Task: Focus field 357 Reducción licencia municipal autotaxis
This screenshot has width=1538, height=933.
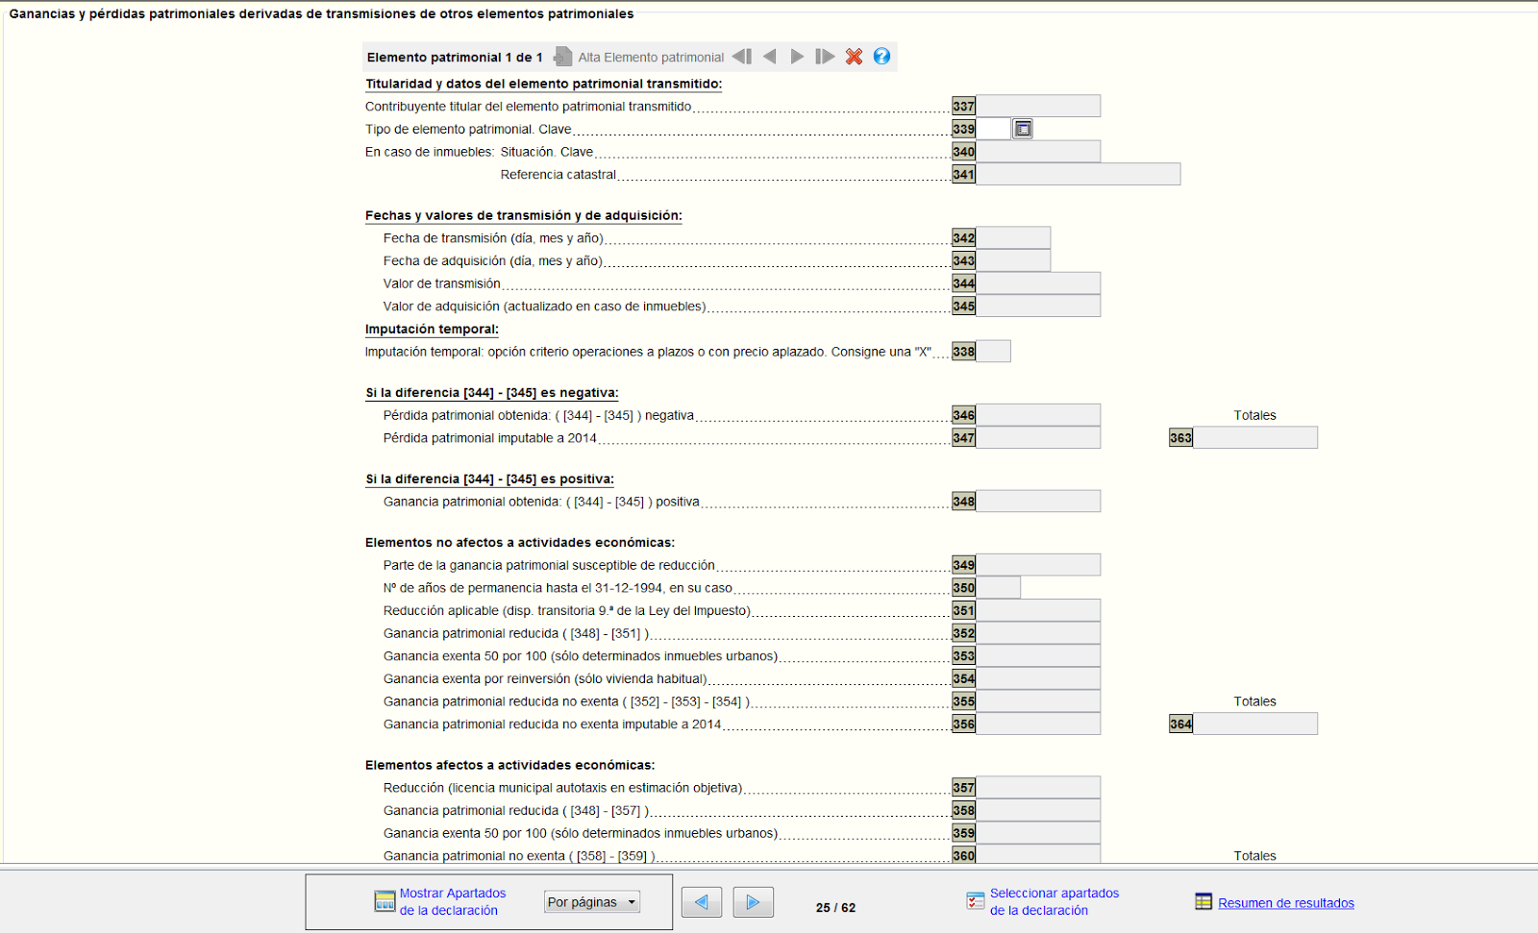Action: pyautogui.click(x=1038, y=788)
